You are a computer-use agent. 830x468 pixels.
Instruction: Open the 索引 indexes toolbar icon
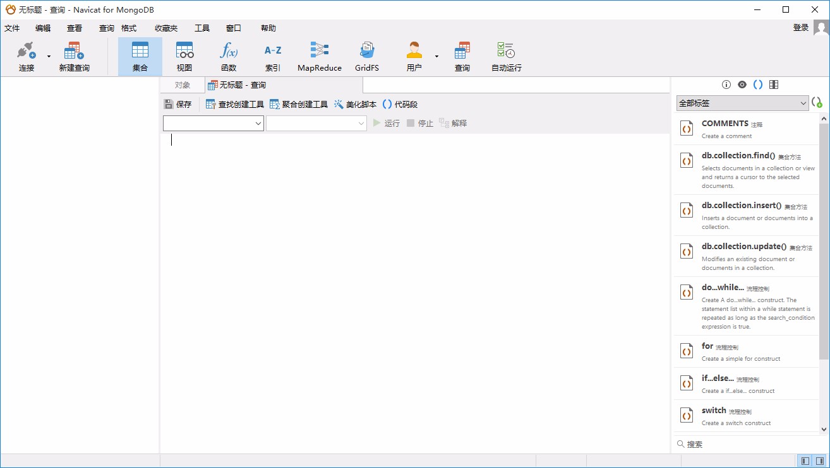pos(273,50)
